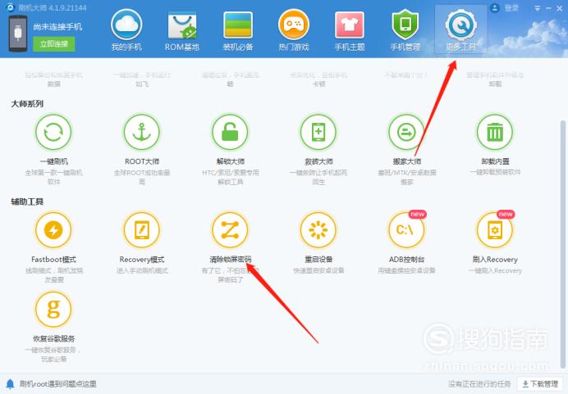The width and height of the screenshot is (568, 394).
Task: Open 刷入Recovery gear phone icon
Action: [495, 230]
